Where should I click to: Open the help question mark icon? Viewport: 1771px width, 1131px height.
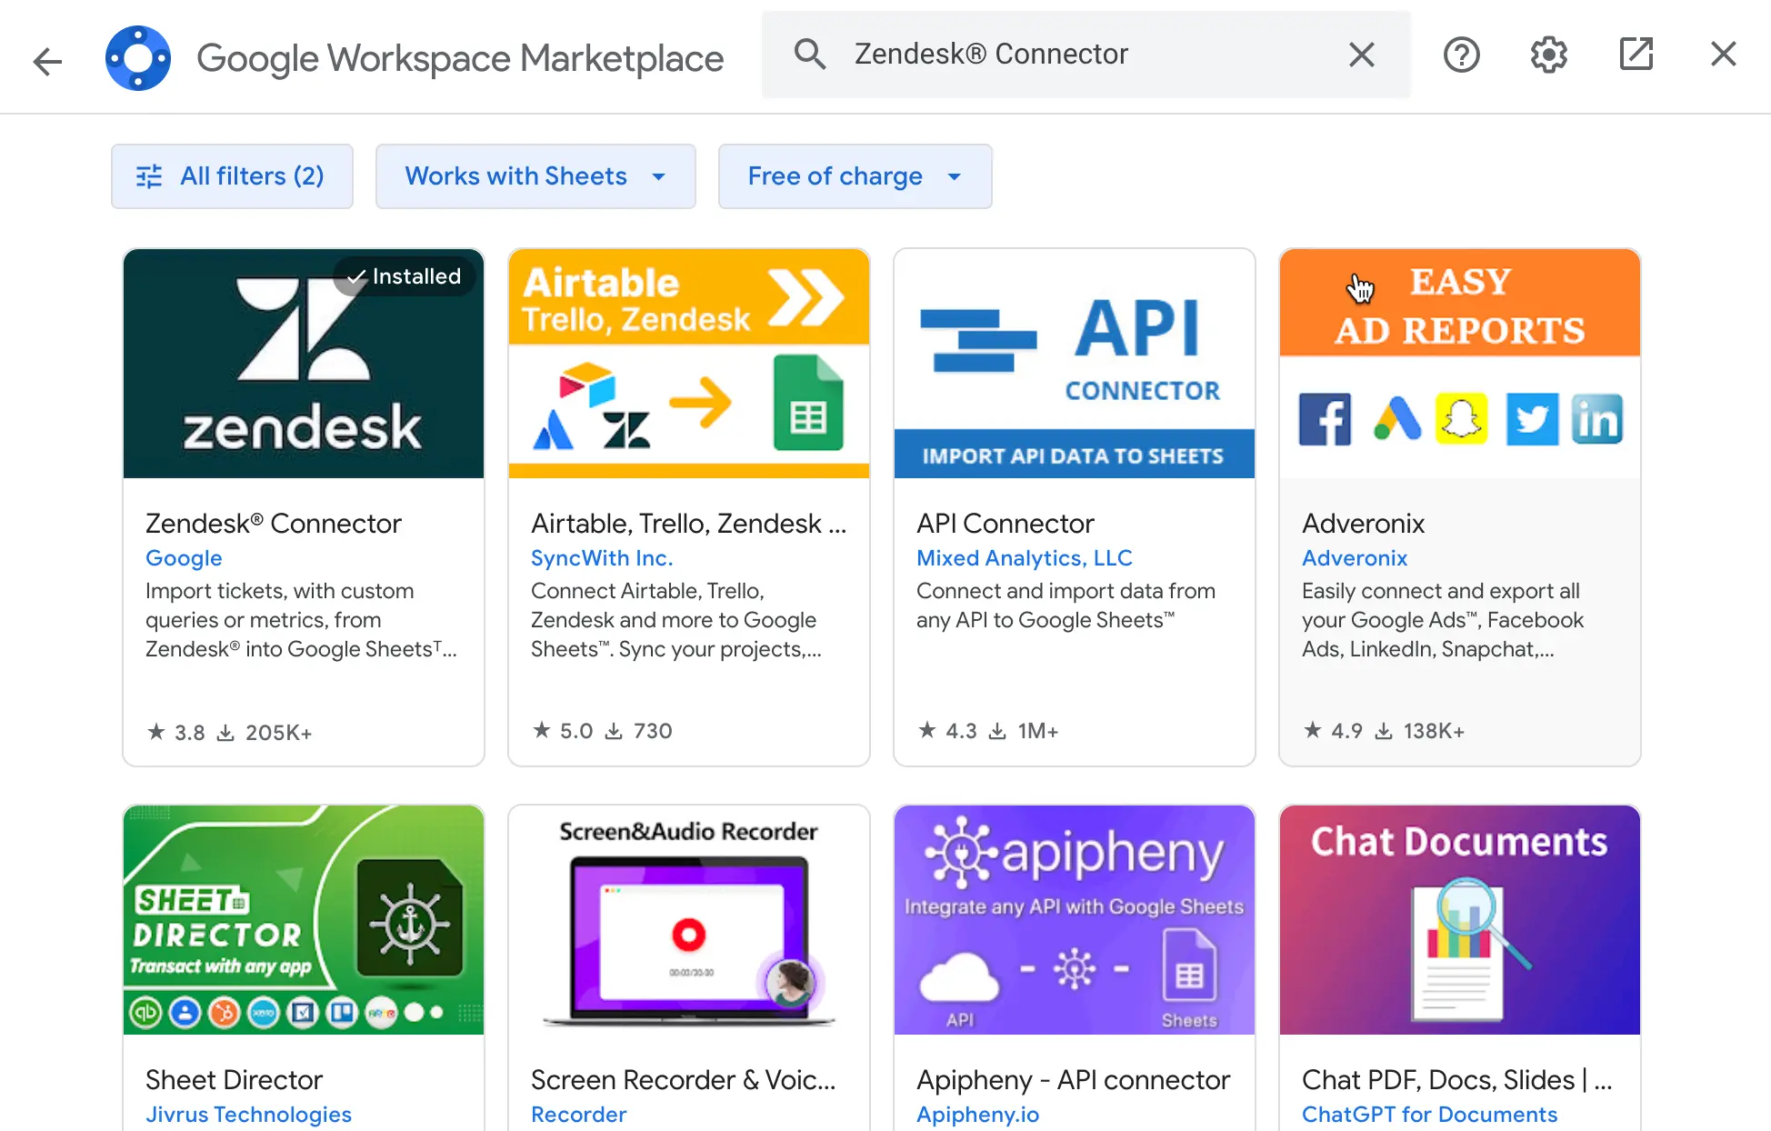click(1461, 55)
